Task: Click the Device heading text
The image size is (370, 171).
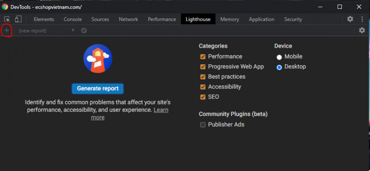Action: [x=283, y=46]
